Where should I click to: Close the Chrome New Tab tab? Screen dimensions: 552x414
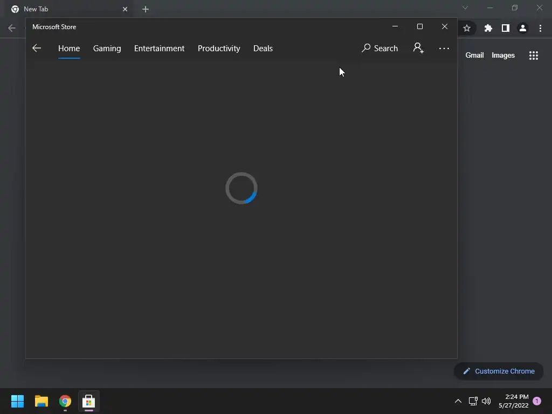pos(125,9)
